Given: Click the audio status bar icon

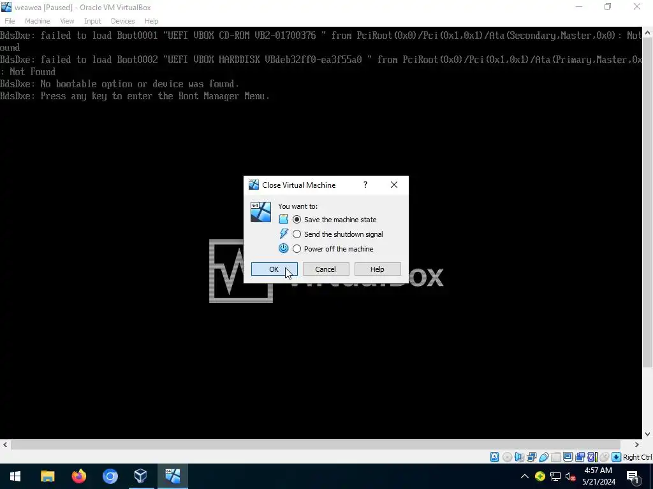Looking at the screenshot, I should click(519, 457).
